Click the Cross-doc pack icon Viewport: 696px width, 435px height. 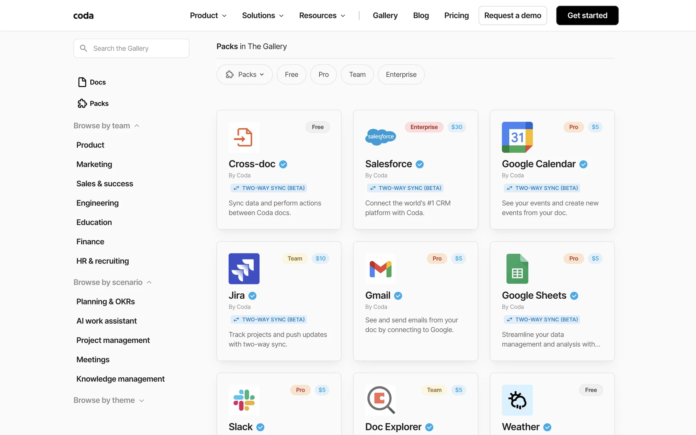point(244,137)
